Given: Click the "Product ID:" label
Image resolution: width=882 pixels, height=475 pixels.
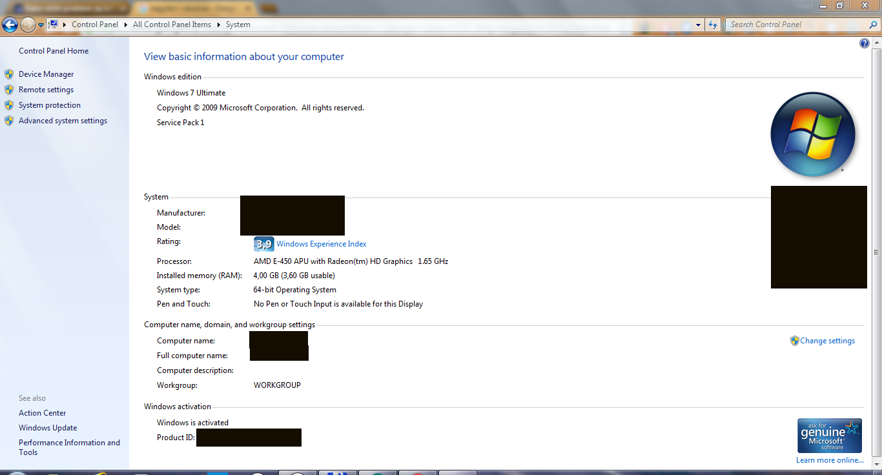Looking at the screenshot, I should point(176,438).
